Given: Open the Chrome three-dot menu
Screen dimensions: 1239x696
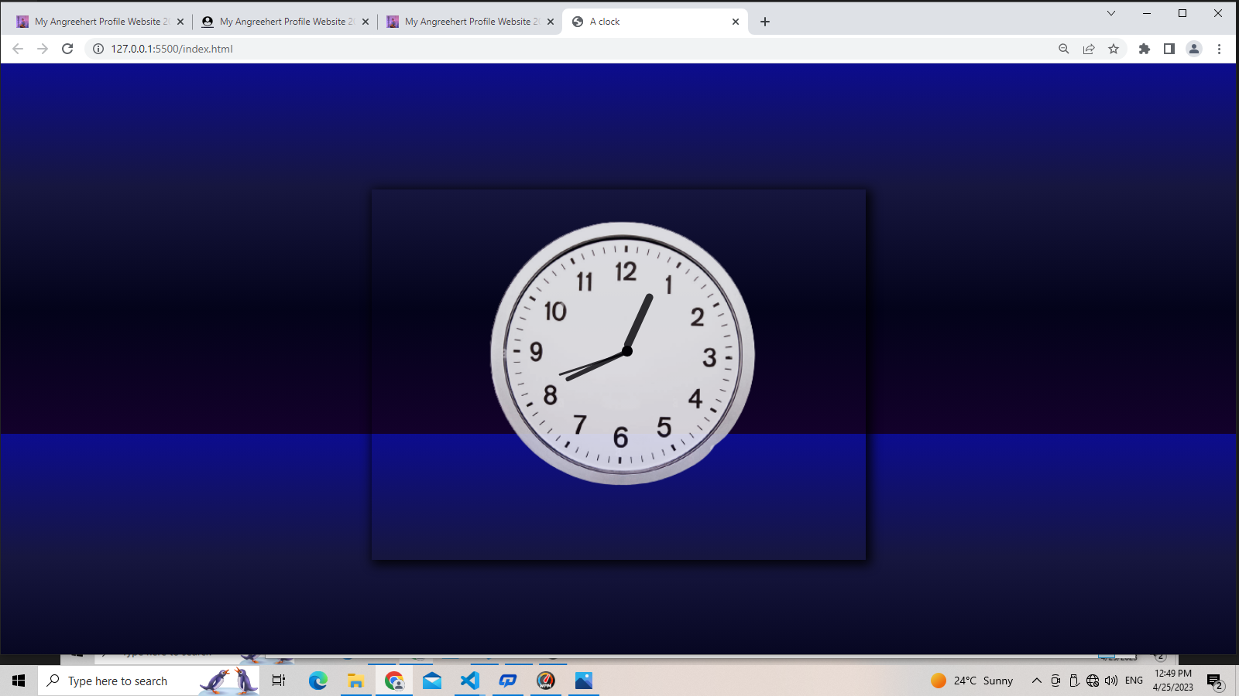Looking at the screenshot, I should click(1219, 49).
